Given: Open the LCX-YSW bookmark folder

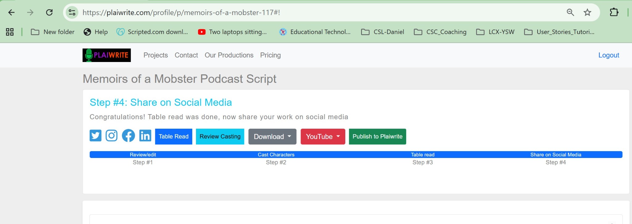Looking at the screenshot, I should [495, 32].
